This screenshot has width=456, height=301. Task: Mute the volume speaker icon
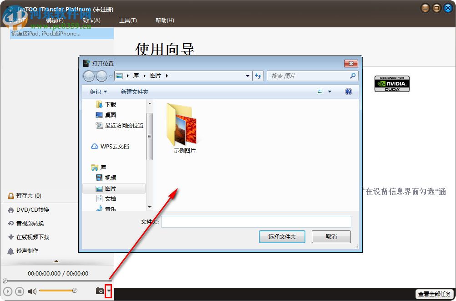tap(31, 291)
